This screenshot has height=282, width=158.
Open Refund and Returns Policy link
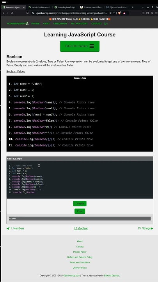(80, 257)
